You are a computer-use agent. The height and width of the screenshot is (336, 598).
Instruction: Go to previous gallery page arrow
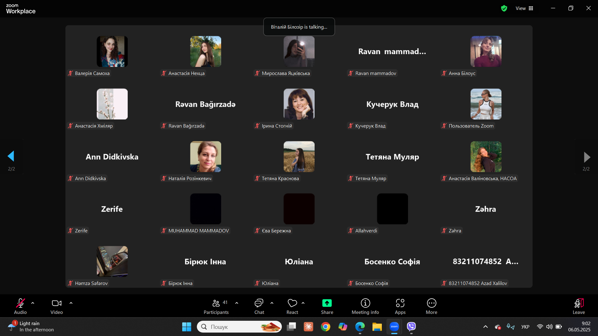[11, 156]
